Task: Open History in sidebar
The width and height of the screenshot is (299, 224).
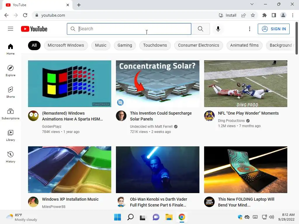Action: click(x=11, y=157)
